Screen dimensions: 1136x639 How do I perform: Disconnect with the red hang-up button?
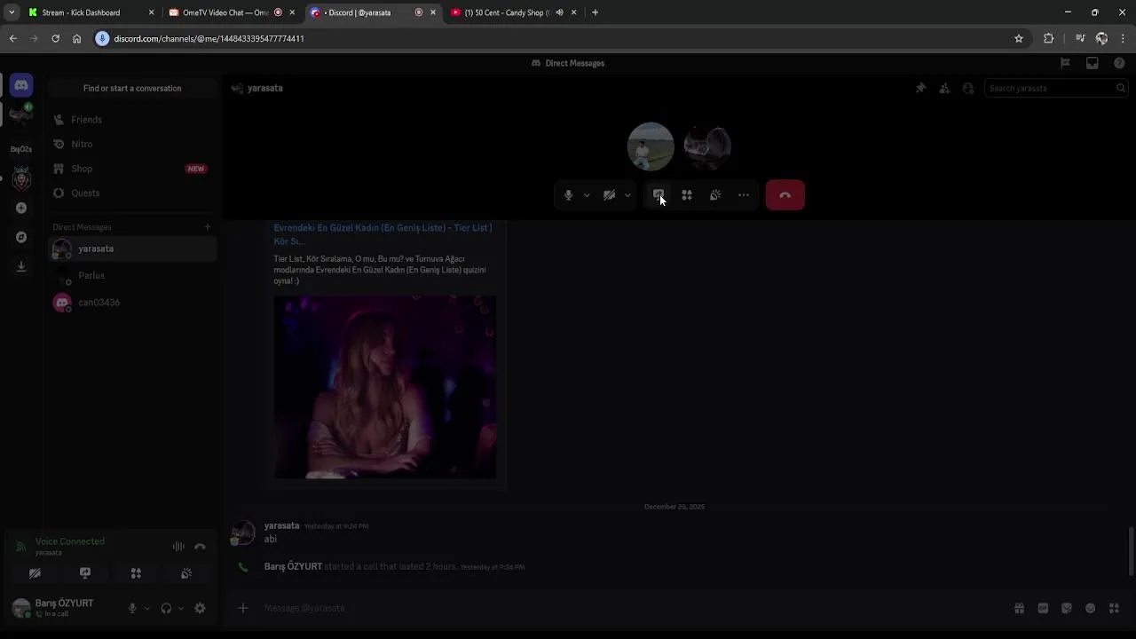click(x=785, y=195)
